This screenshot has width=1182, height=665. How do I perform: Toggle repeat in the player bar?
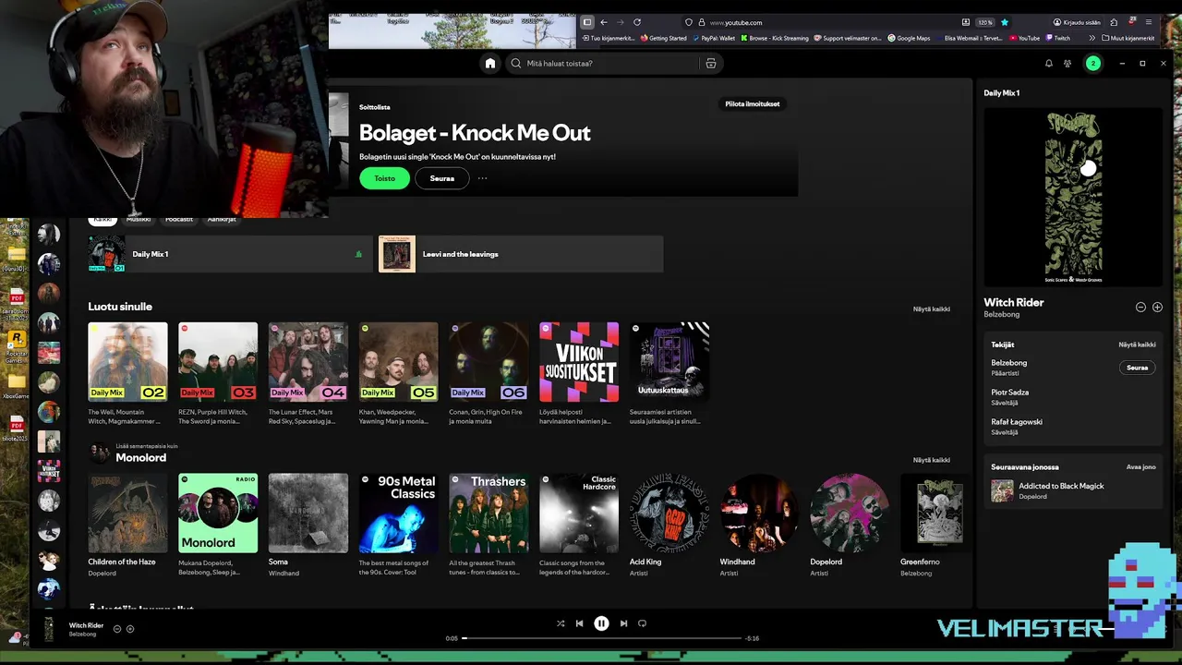tap(642, 623)
